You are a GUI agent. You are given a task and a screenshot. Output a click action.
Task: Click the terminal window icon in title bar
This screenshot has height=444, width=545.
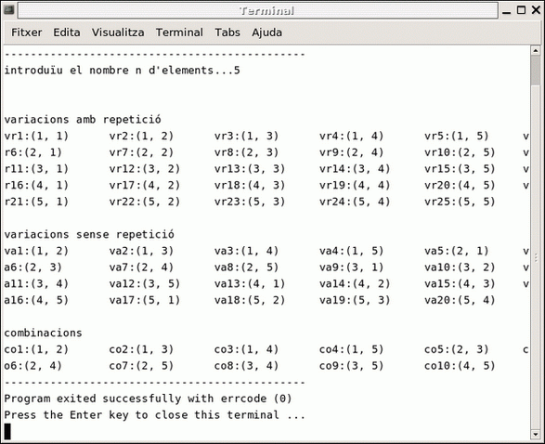[8, 10]
